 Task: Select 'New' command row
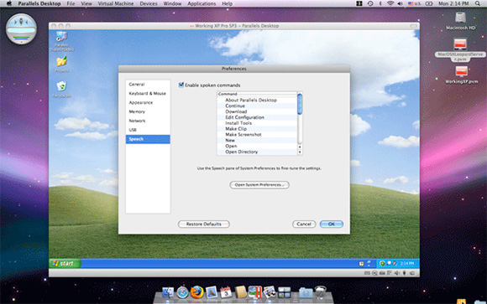tap(257, 141)
